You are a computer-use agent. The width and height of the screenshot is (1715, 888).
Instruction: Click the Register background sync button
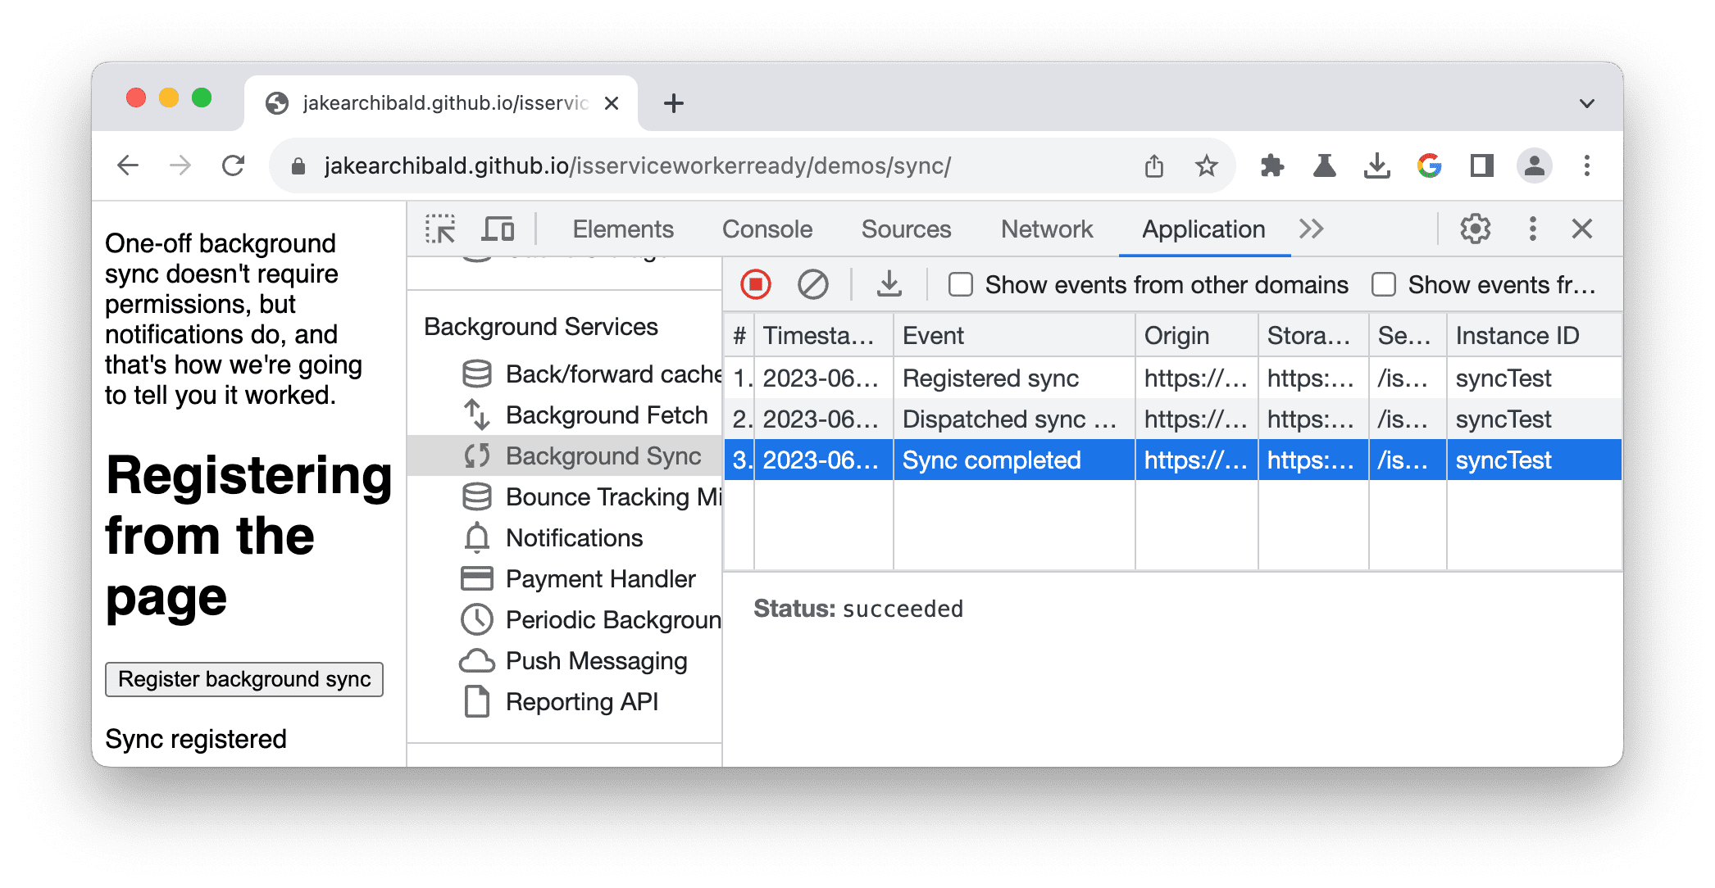pyautogui.click(x=245, y=678)
